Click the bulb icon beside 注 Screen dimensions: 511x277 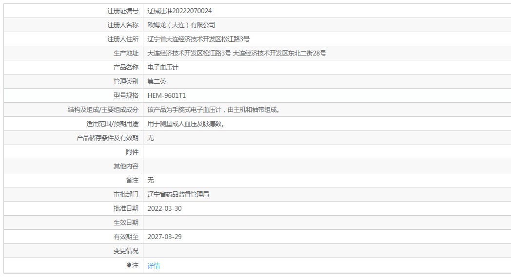point(129,266)
